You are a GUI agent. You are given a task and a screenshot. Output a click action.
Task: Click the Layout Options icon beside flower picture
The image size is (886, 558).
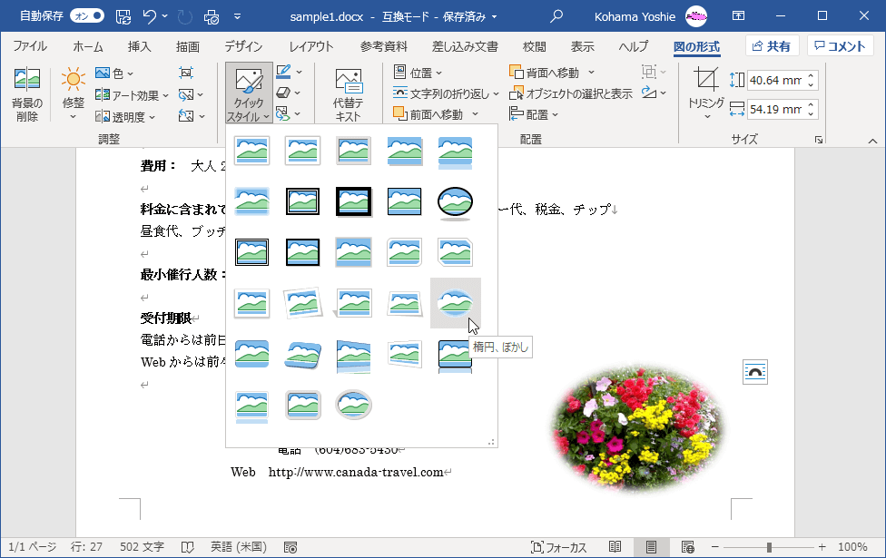755,372
